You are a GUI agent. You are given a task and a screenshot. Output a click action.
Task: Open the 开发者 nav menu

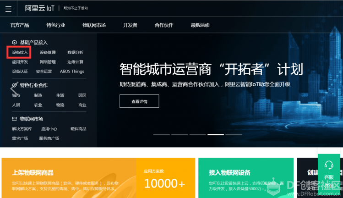(130, 25)
